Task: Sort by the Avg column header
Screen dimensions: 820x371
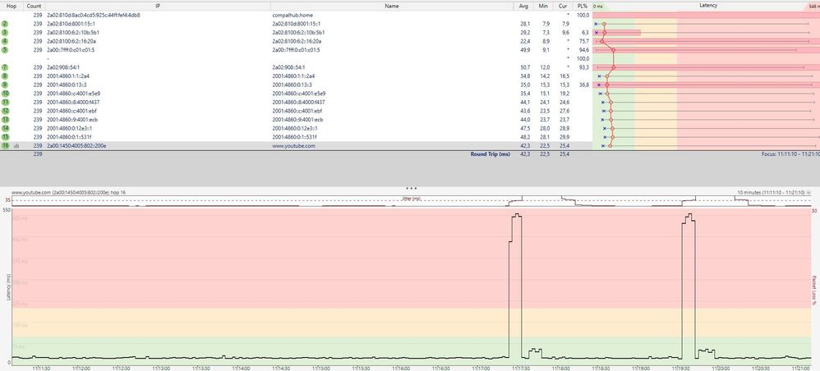Action: point(524,6)
